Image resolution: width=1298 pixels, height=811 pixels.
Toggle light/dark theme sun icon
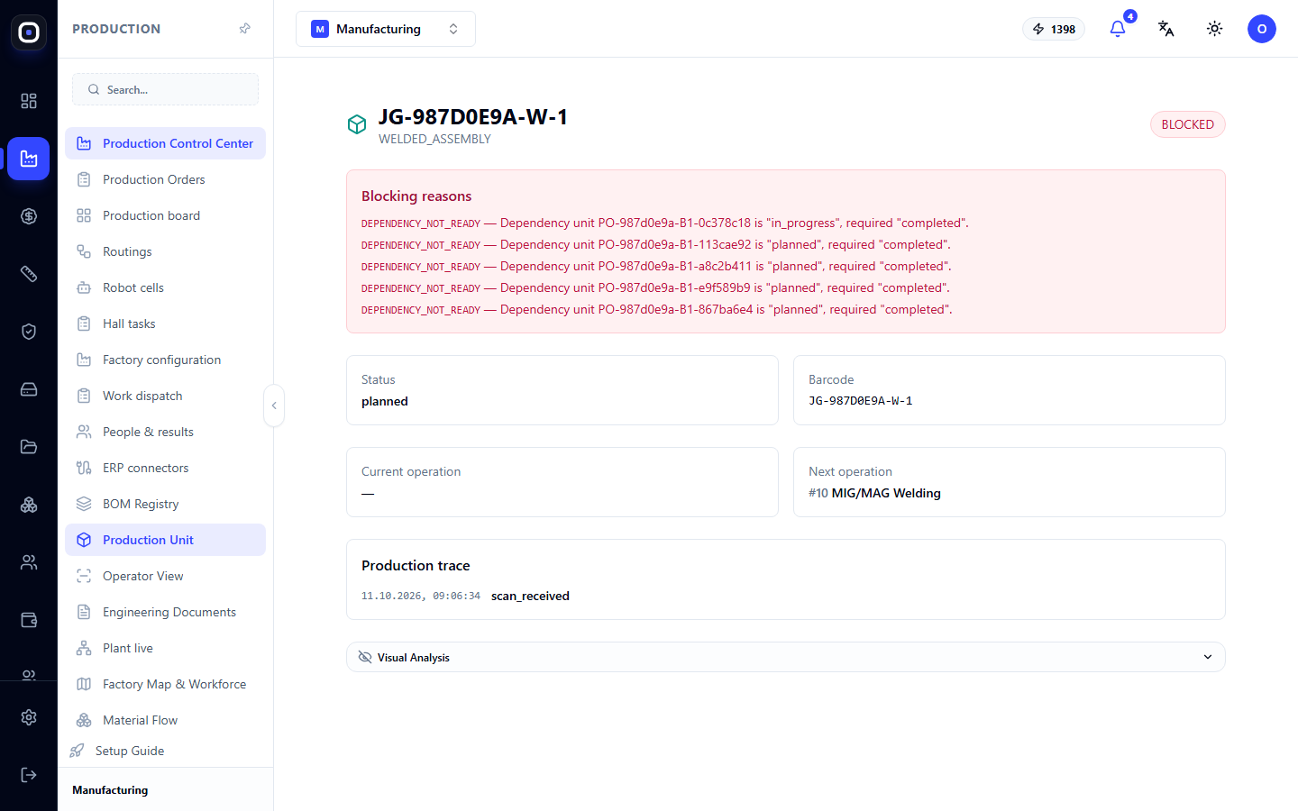1215,29
